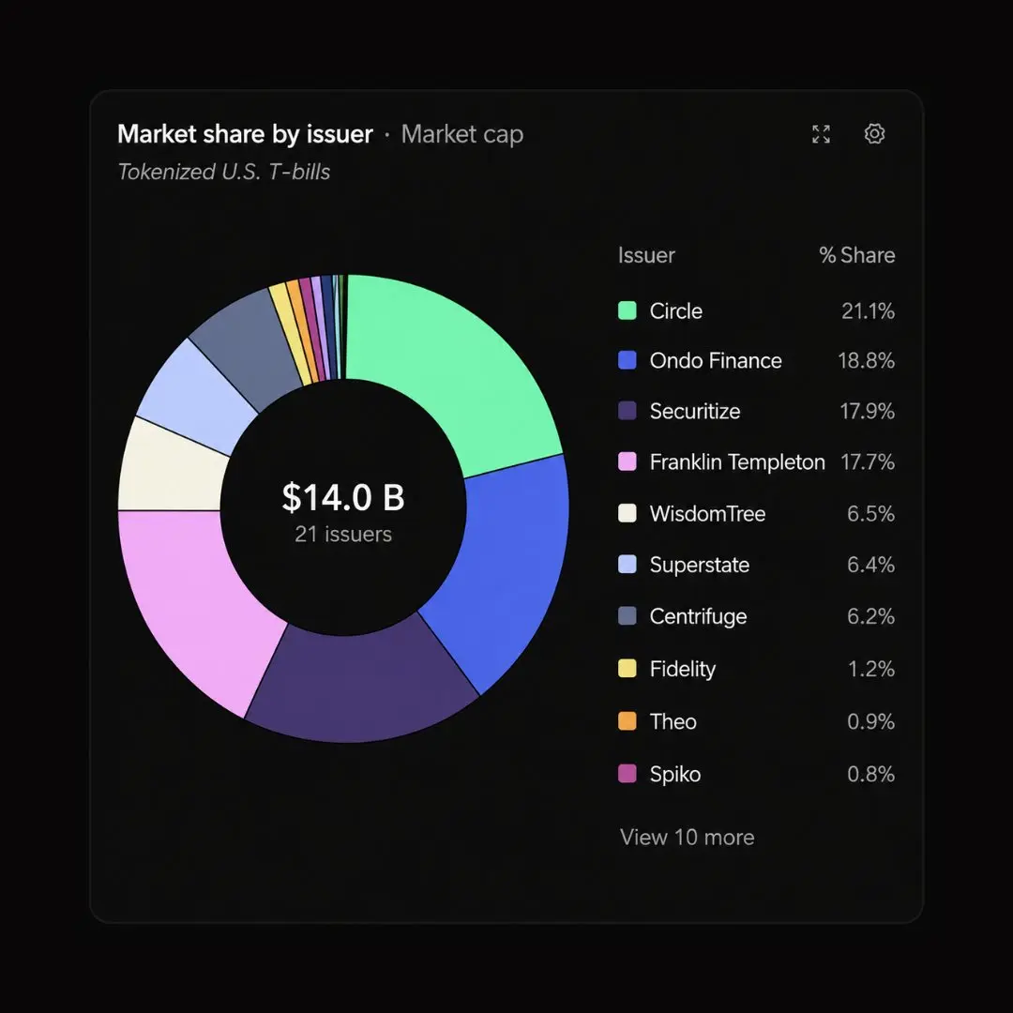This screenshot has width=1013, height=1013.
Task: Click the 6.2% share value
Action: click(870, 616)
